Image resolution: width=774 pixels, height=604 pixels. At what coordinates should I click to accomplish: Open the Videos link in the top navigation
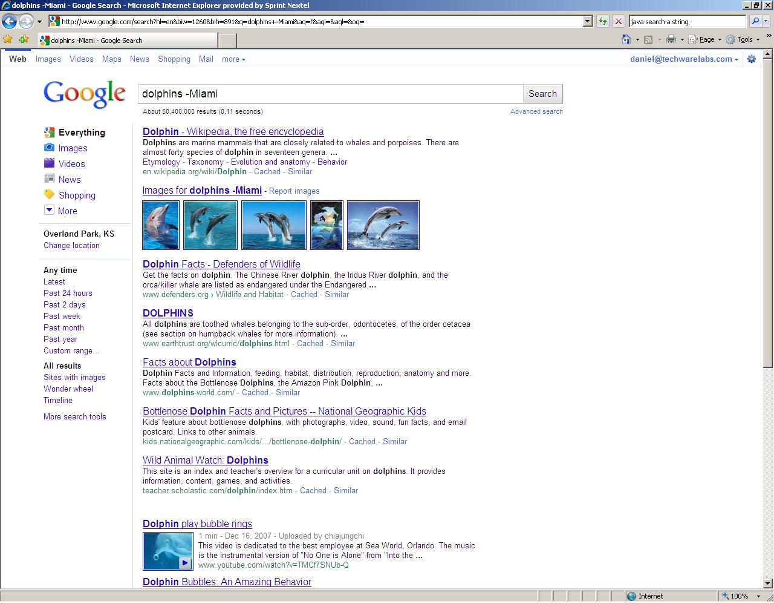point(82,59)
